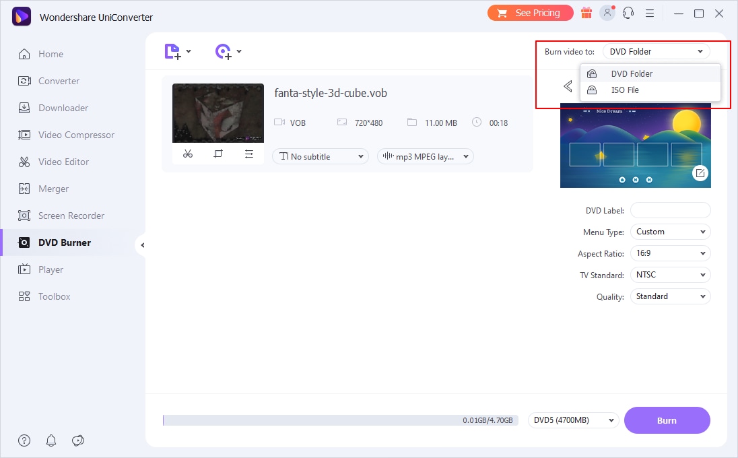Expand the Add Files dropdown arrow
The width and height of the screenshot is (738, 458).
click(189, 51)
